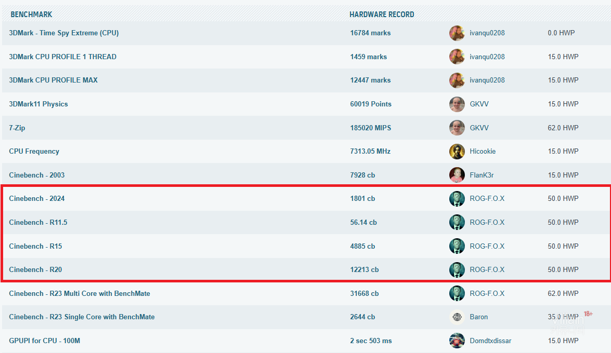Click the 56.14 cb score for R11.5
Viewport: 611px width, 353px height.
[363, 222]
